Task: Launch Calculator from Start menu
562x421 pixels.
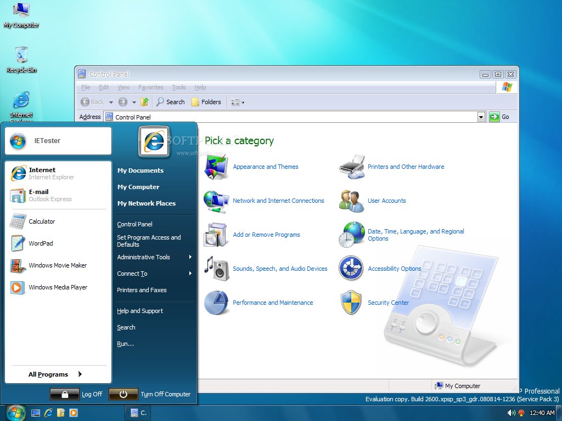Action: pyautogui.click(x=58, y=221)
